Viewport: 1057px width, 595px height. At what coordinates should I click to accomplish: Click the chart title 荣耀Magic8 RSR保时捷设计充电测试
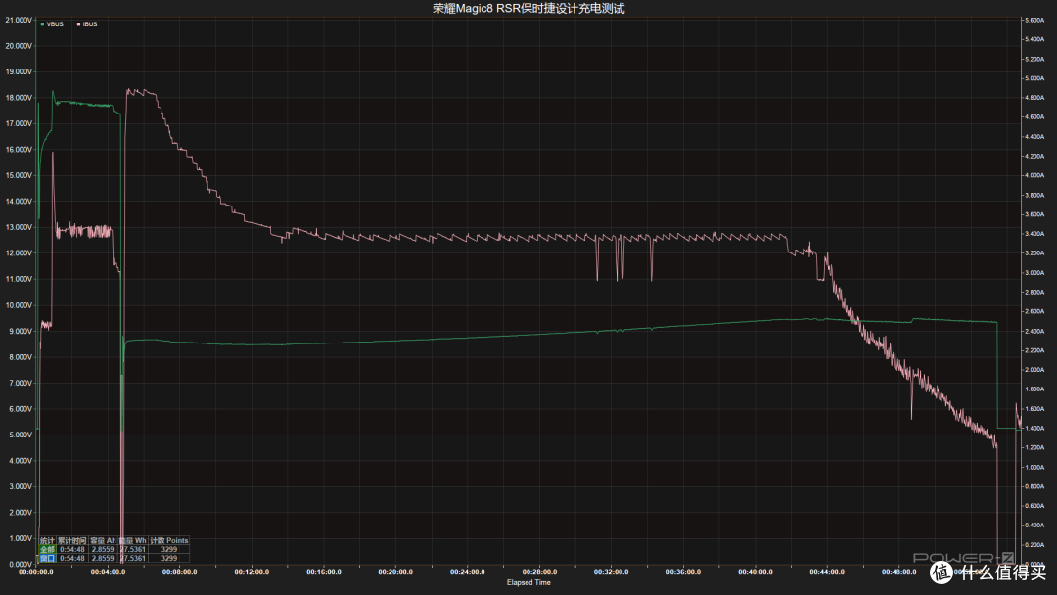(x=528, y=8)
